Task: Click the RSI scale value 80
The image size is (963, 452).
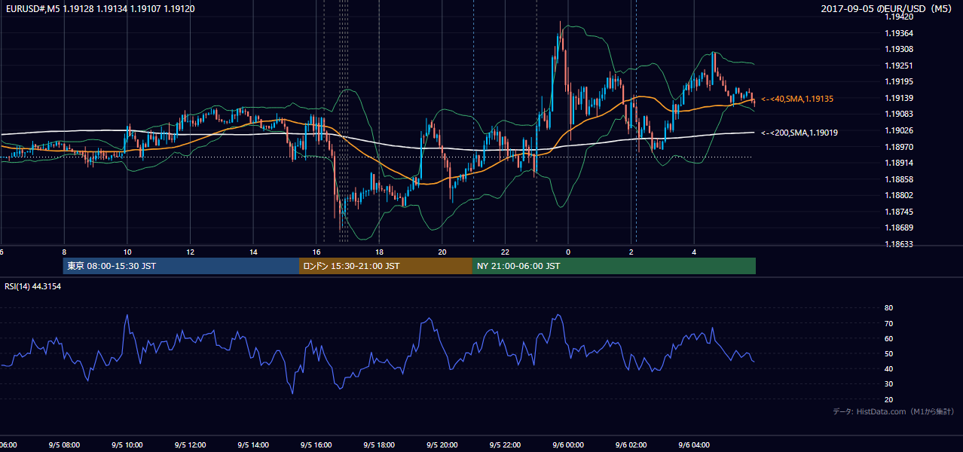Action: (888, 308)
